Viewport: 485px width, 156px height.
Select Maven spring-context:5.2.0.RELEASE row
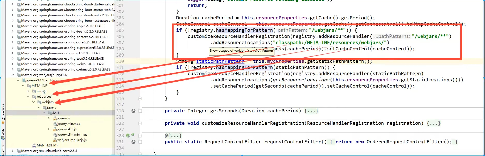[x=60, y=37]
